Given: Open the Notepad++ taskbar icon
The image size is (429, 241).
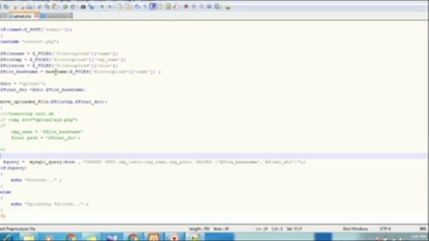Looking at the screenshot, I should coord(195,237).
